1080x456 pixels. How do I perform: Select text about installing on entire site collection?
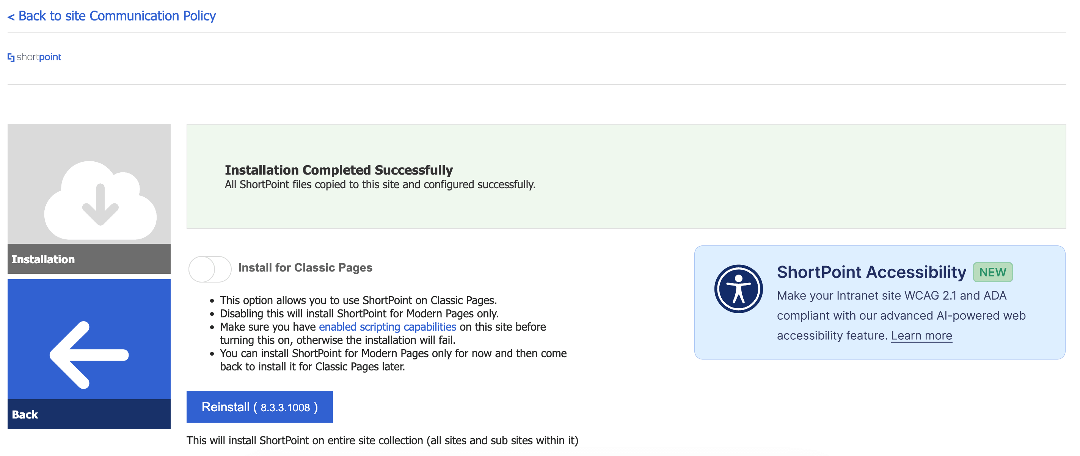pos(382,440)
